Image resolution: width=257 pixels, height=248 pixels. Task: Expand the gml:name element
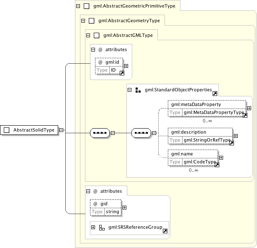pyautogui.click(x=221, y=158)
